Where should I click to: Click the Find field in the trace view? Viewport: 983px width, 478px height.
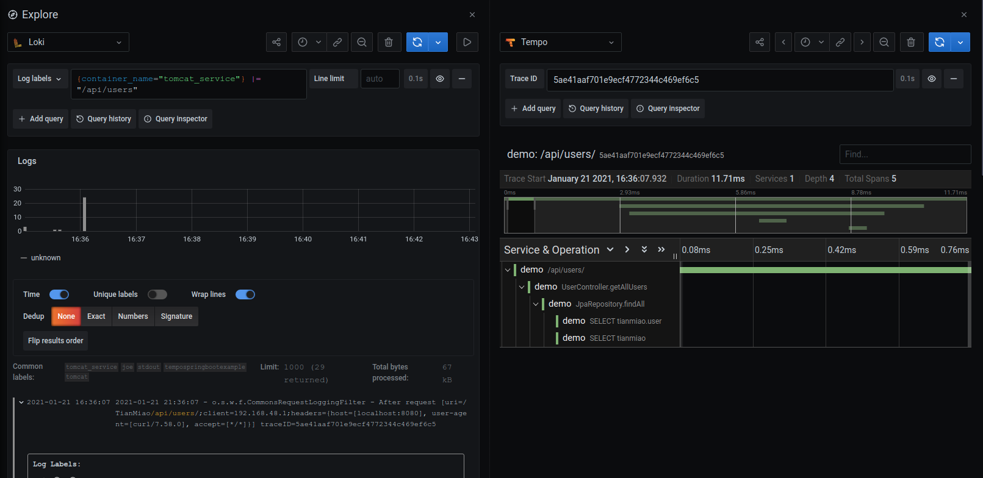click(904, 154)
